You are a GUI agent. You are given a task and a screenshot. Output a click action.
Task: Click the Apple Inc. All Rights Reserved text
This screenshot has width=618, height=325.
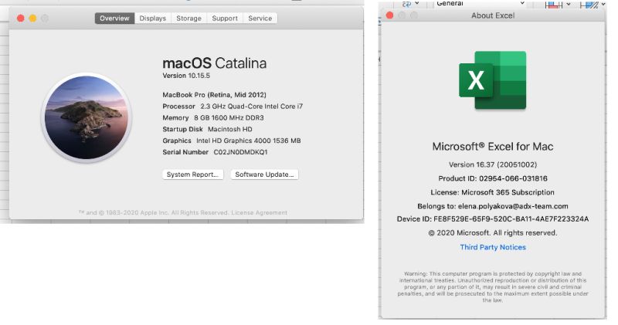(x=184, y=213)
